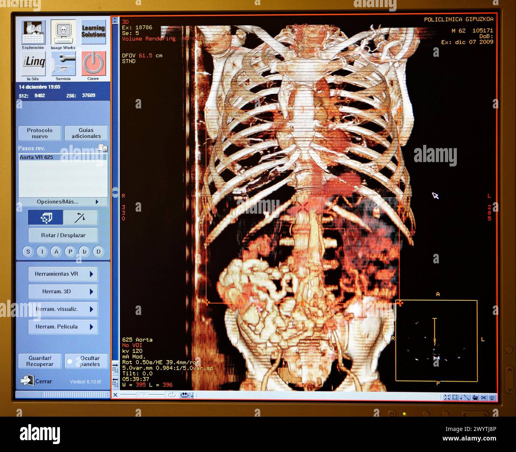Click the Cierre power icon
Screen dimensions: 516x452
94,64
